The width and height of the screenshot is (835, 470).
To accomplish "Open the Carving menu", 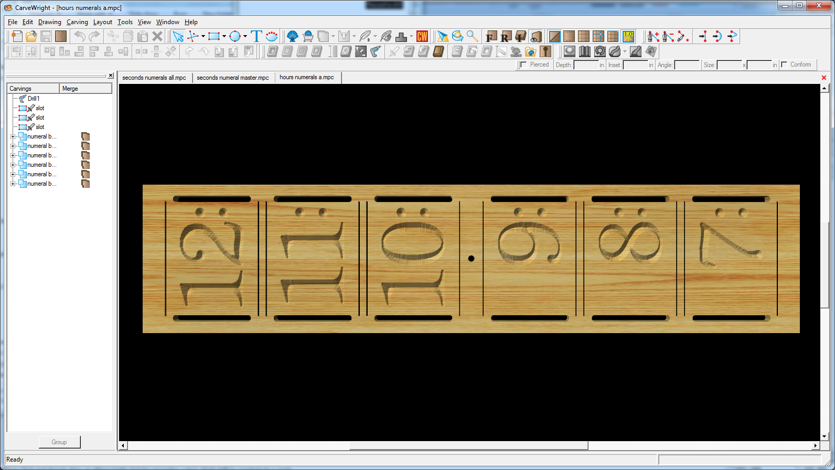I will [x=77, y=22].
